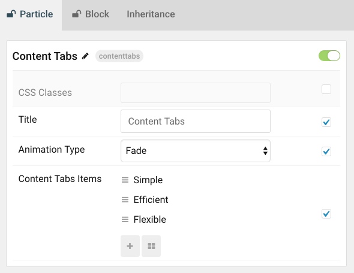Uncheck the Title override checkbox
The image size is (354, 273).
pyautogui.click(x=326, y=122)
